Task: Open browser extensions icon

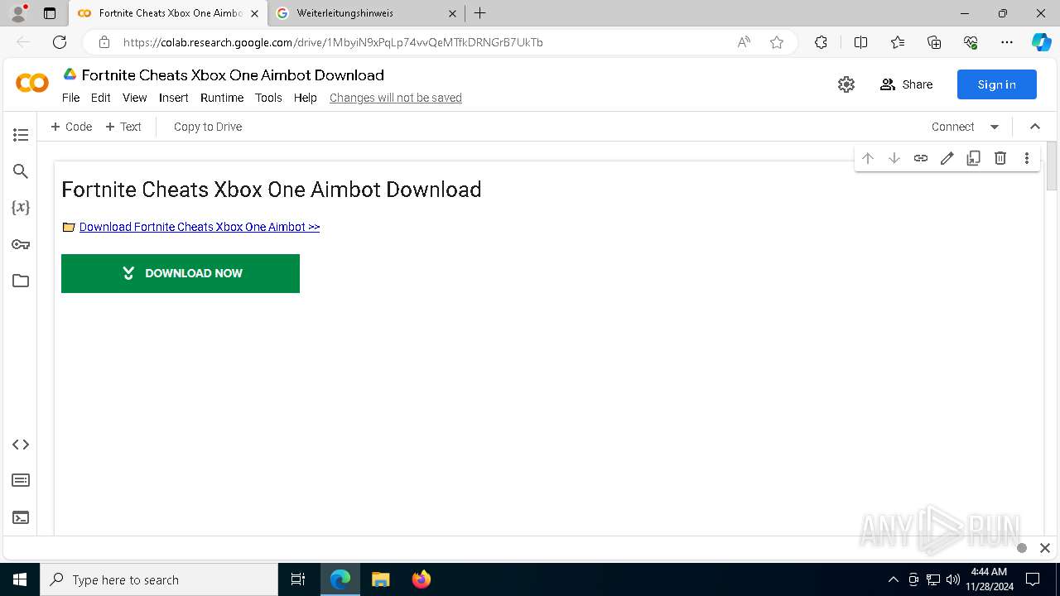Action: 821,42
